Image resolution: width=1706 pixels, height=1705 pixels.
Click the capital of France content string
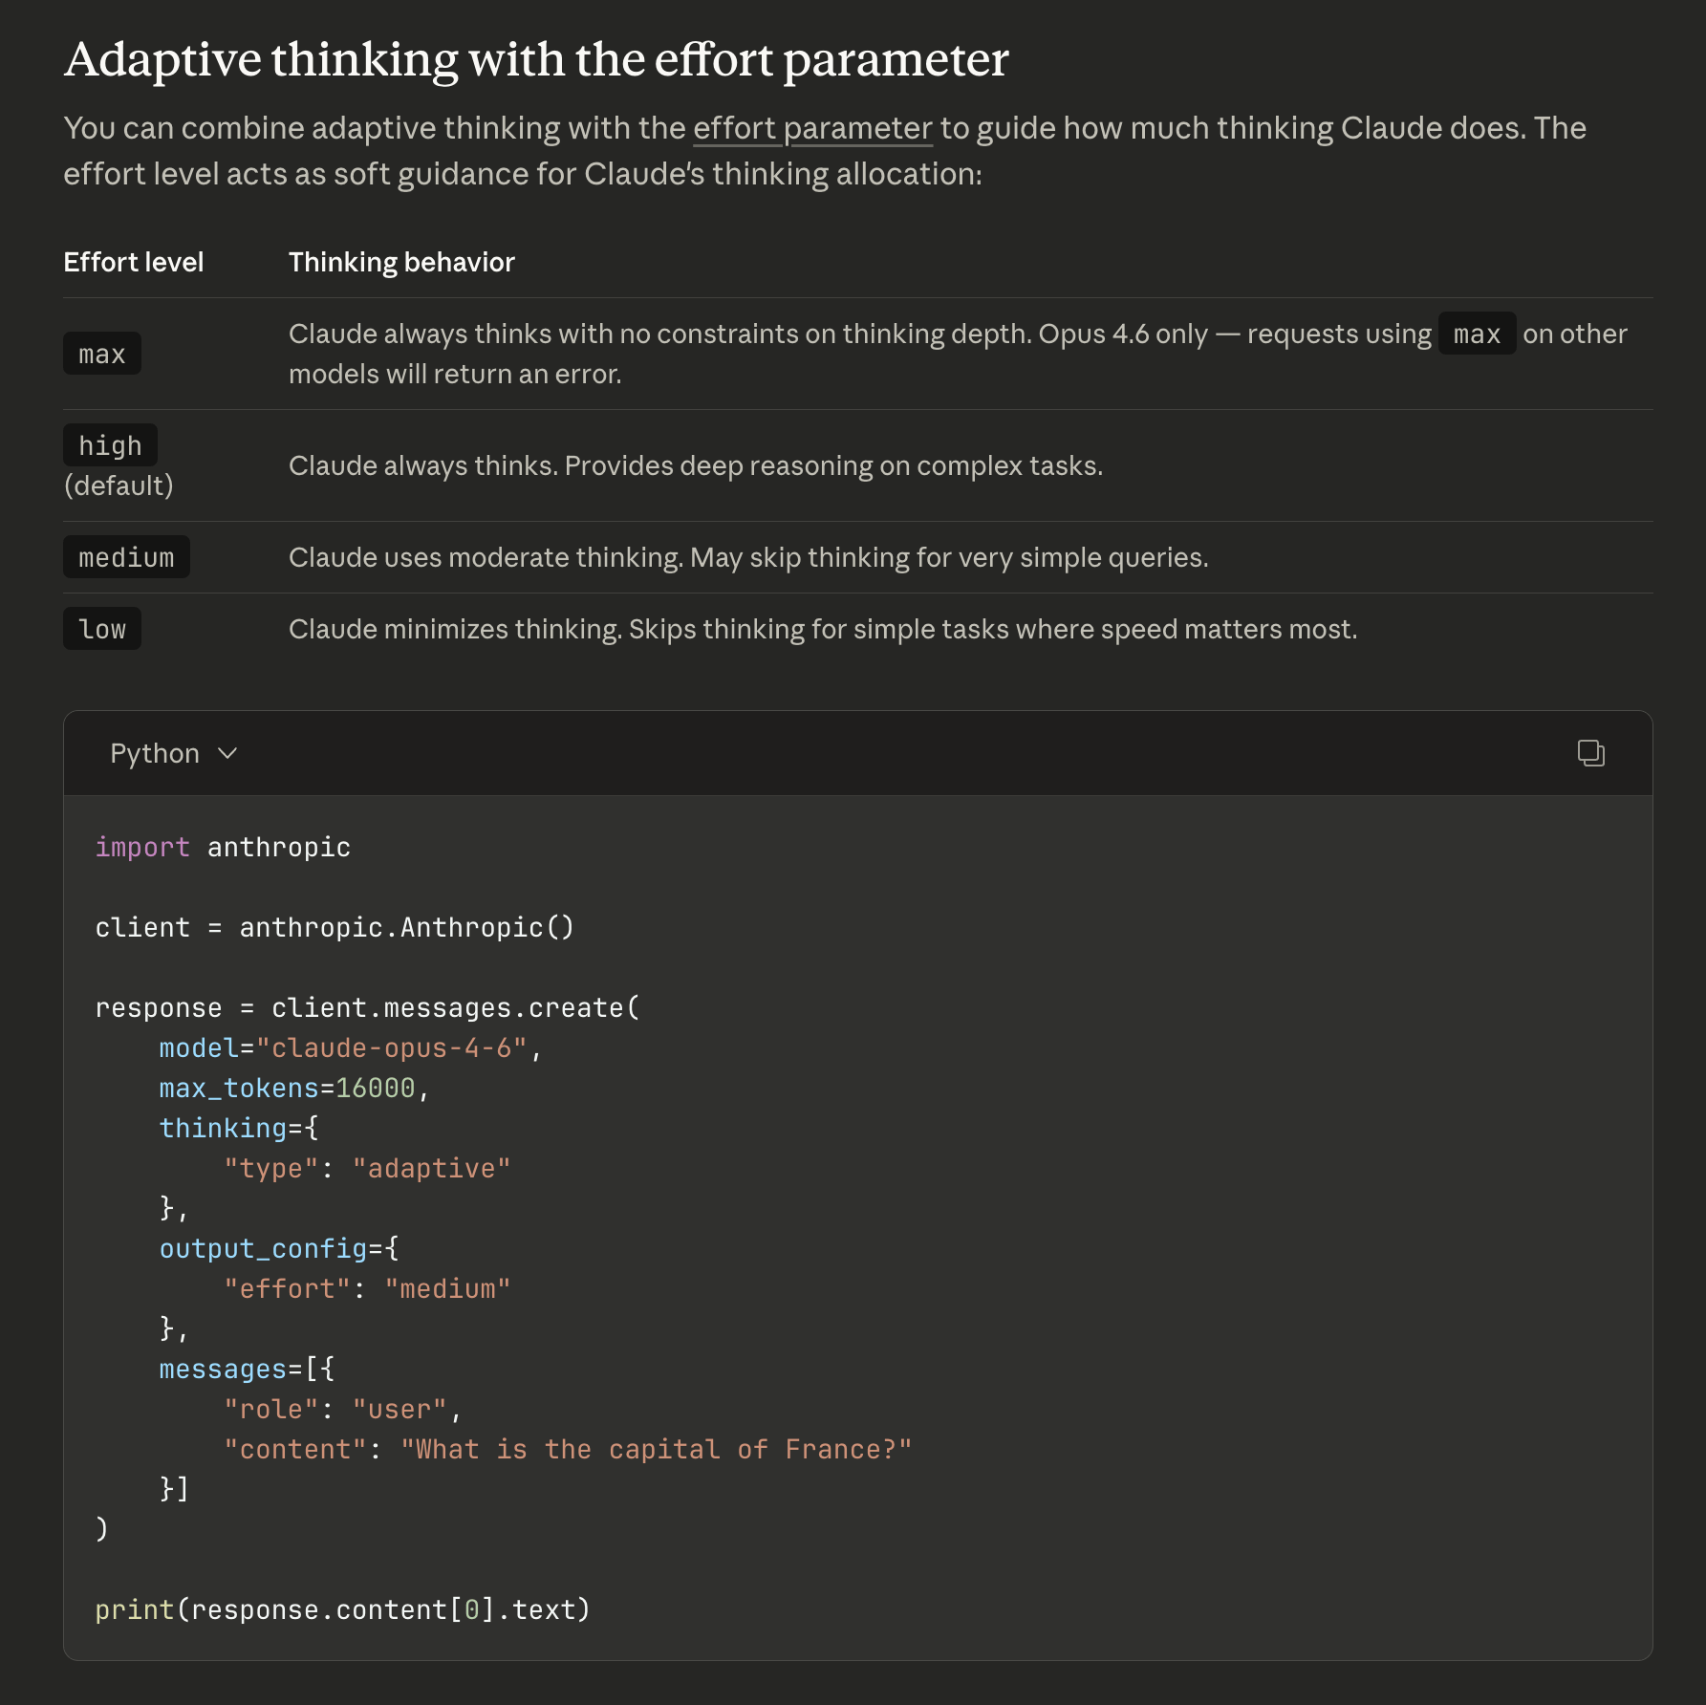click(x=657, y=1450)
